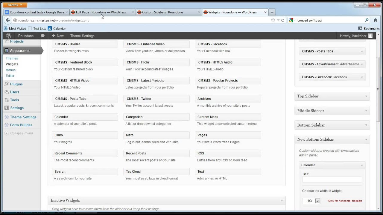Click the Appearance menu icon
Screen dimensions: 383x215
(x=7, y=50)
